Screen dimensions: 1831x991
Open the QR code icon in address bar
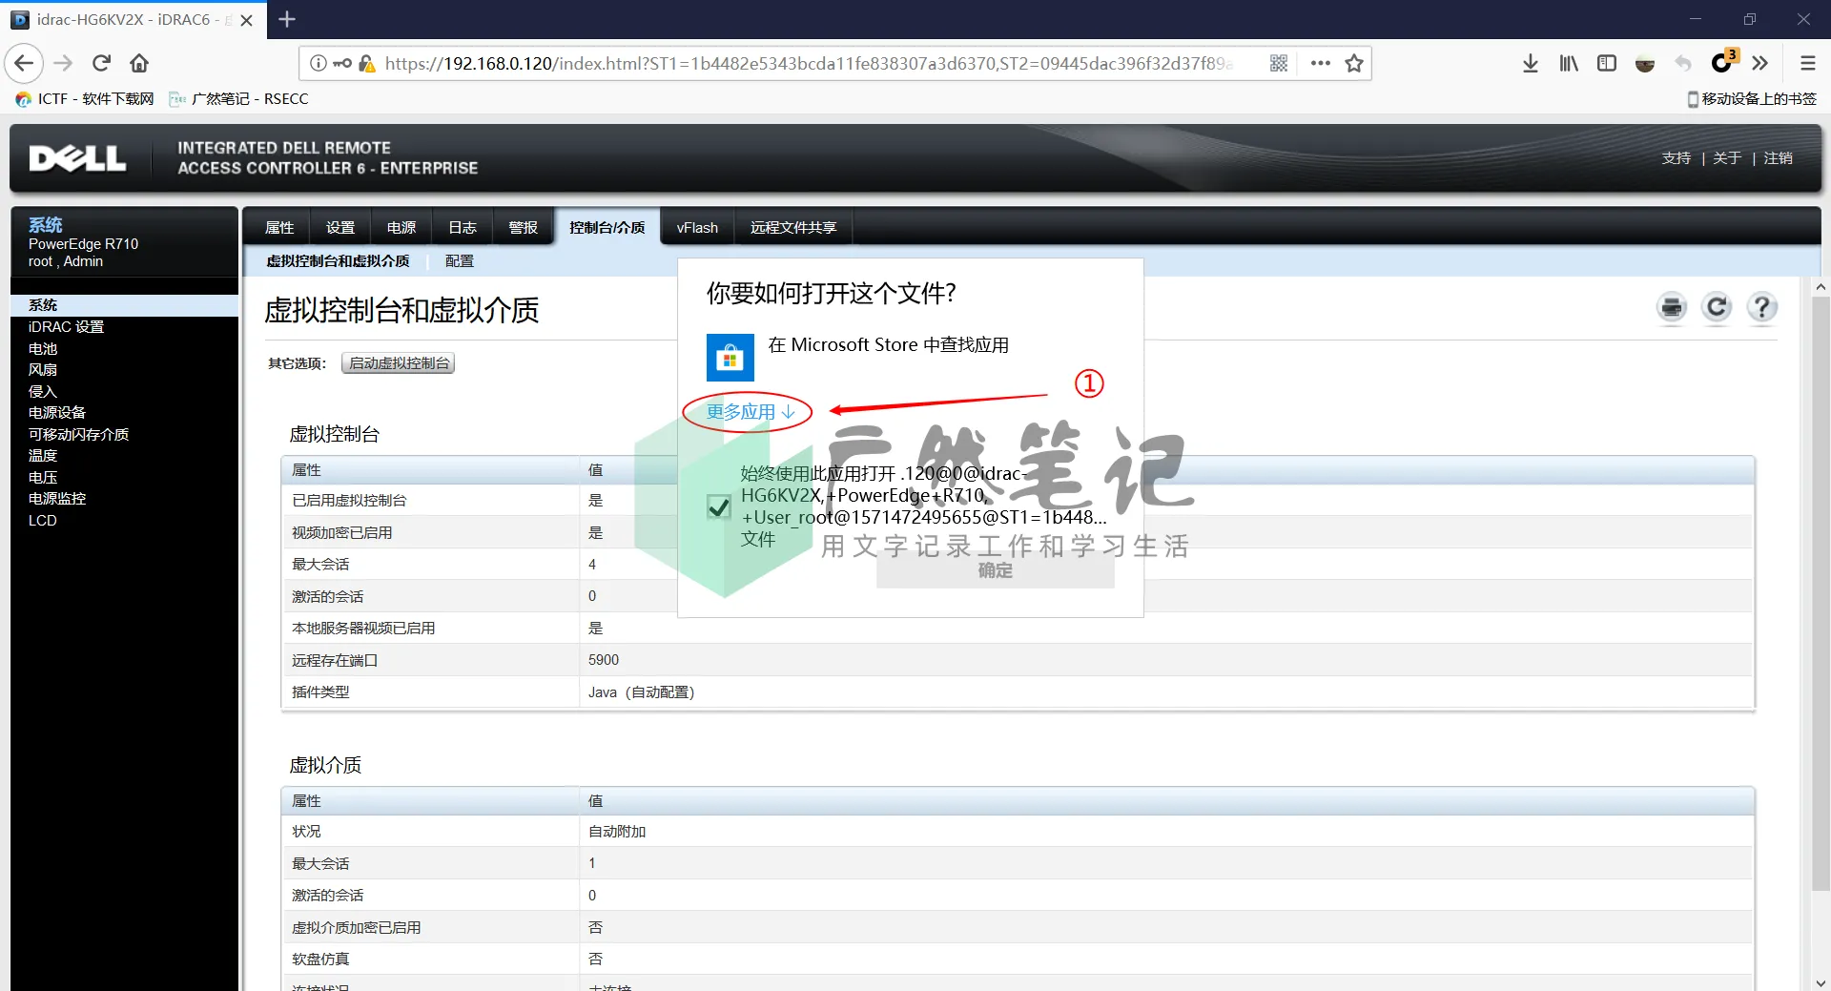(x=1279, y=63)
